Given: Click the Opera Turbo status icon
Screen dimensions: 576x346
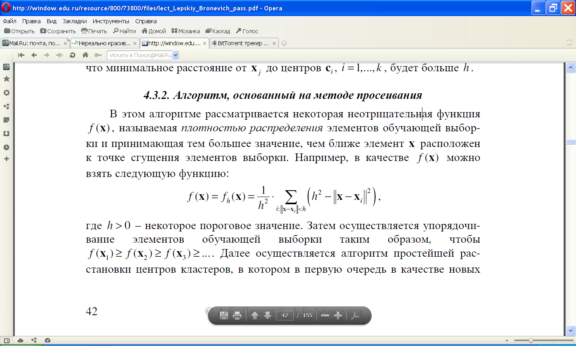Looking at the screenshot, I should (48, 340).
